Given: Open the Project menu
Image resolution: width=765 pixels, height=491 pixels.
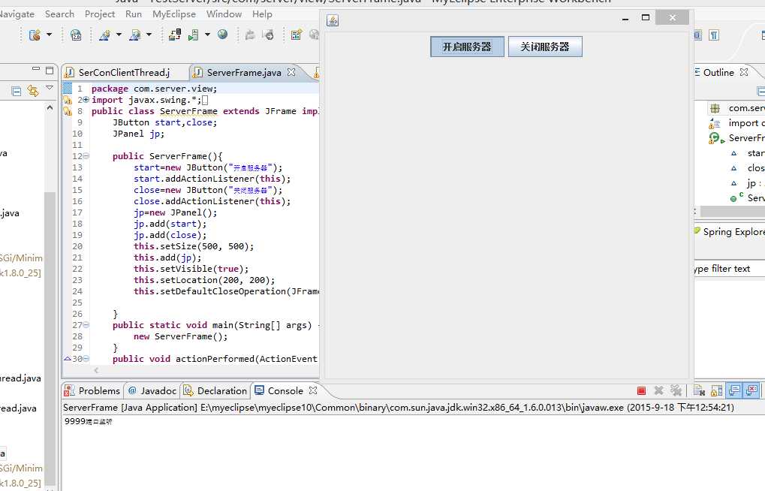Looking at the screenshot, I should point(100,14).
